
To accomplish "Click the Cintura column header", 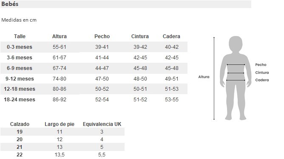I will [x=140, y=36].
